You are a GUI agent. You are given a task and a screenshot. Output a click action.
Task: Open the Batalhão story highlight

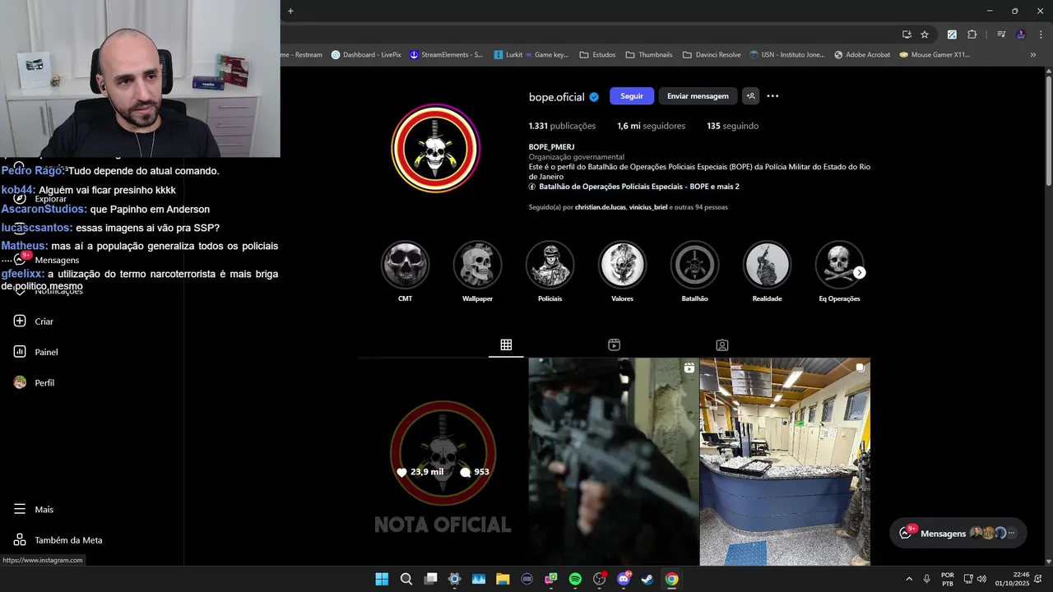[694, 265]
